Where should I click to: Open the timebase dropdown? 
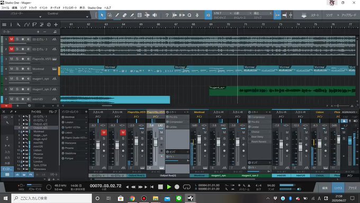(x=242, y=13)
